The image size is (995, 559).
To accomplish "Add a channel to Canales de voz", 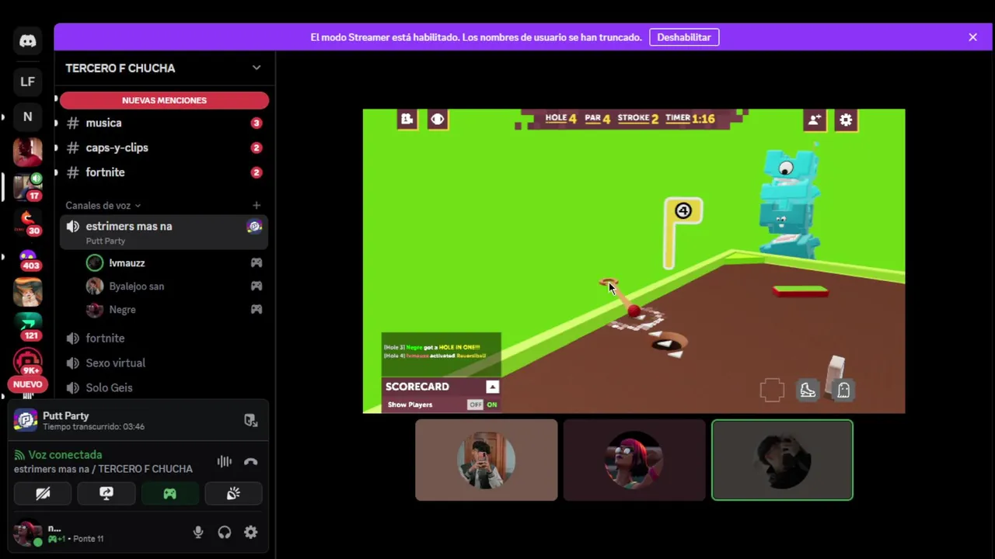I will tap(257, 206).
